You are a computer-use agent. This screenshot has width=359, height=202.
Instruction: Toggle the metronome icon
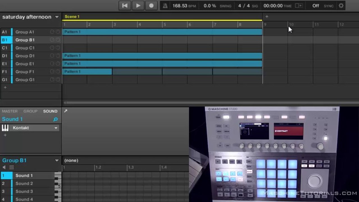pyautogui.click(x=165, y=6)
